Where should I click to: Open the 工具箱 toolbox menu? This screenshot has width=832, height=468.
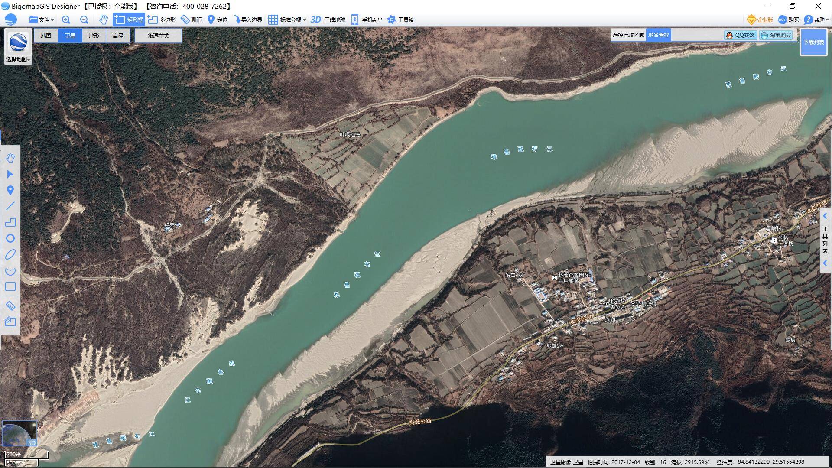[x=400, y=19]
